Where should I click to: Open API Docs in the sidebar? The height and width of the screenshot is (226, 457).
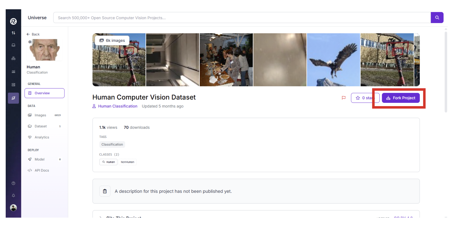[x=41, y=170]
